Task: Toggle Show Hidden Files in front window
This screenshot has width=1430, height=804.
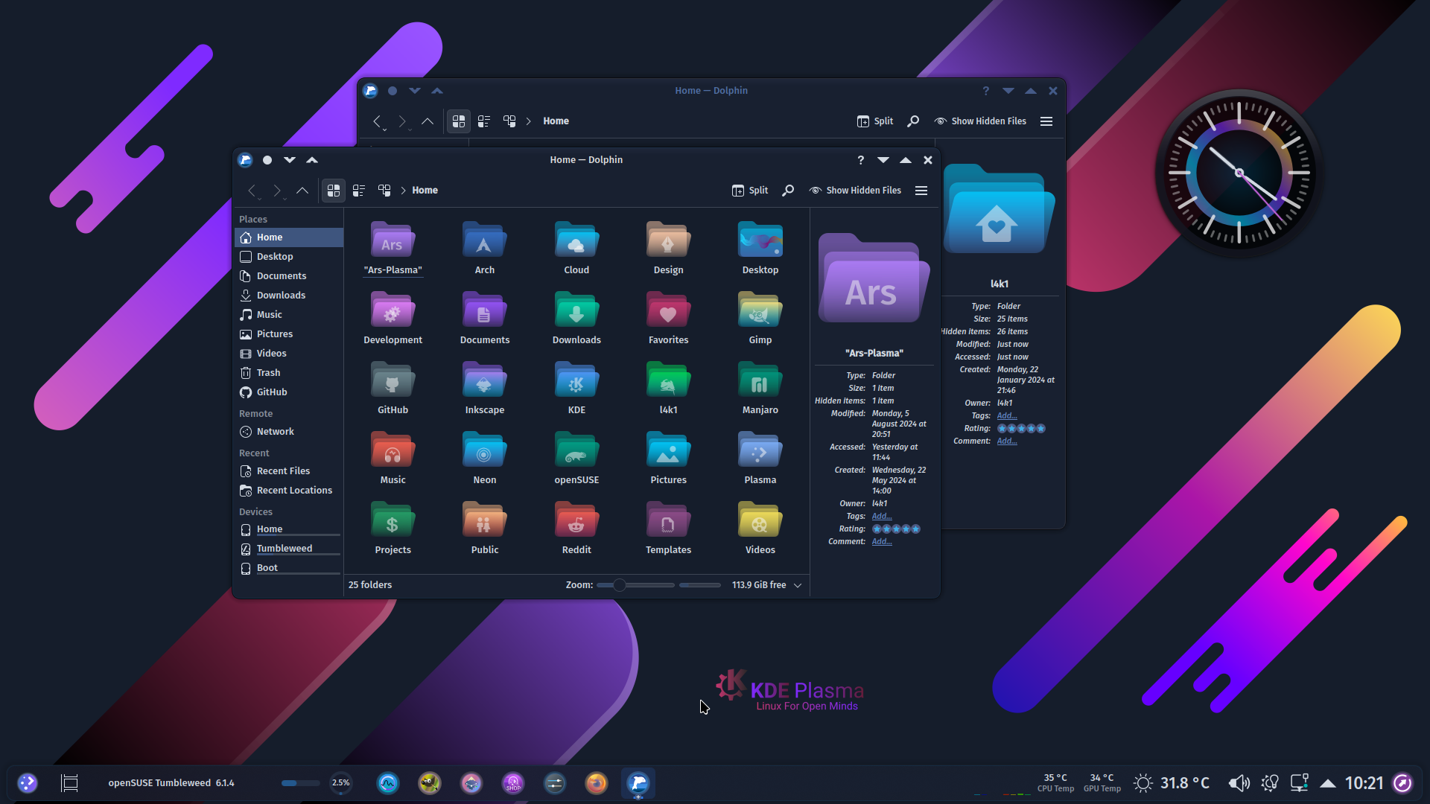Action: [855, 191]
